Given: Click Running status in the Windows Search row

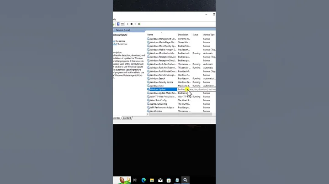Looking at the screenshot, I should pos(196,79).
